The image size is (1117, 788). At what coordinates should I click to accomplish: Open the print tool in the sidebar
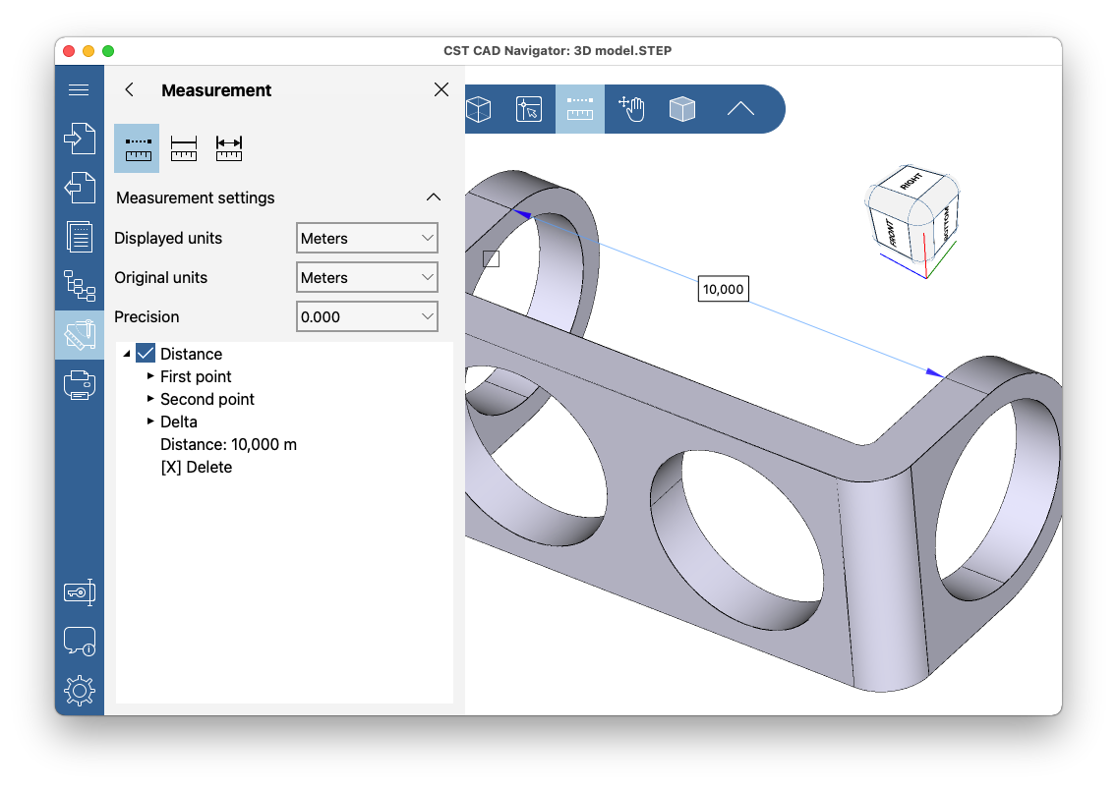tap(80, 384)
